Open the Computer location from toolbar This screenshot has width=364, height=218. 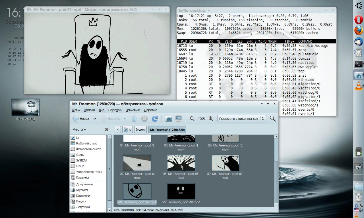179,119
